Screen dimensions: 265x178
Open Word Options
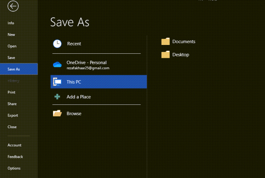tap(14, 168)
